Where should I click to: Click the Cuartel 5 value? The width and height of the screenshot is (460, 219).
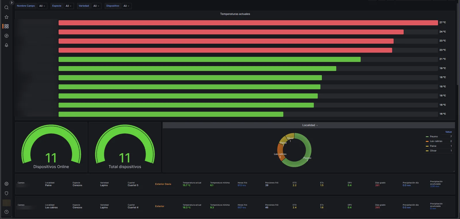pyautogui.click(x=133, y=185)
